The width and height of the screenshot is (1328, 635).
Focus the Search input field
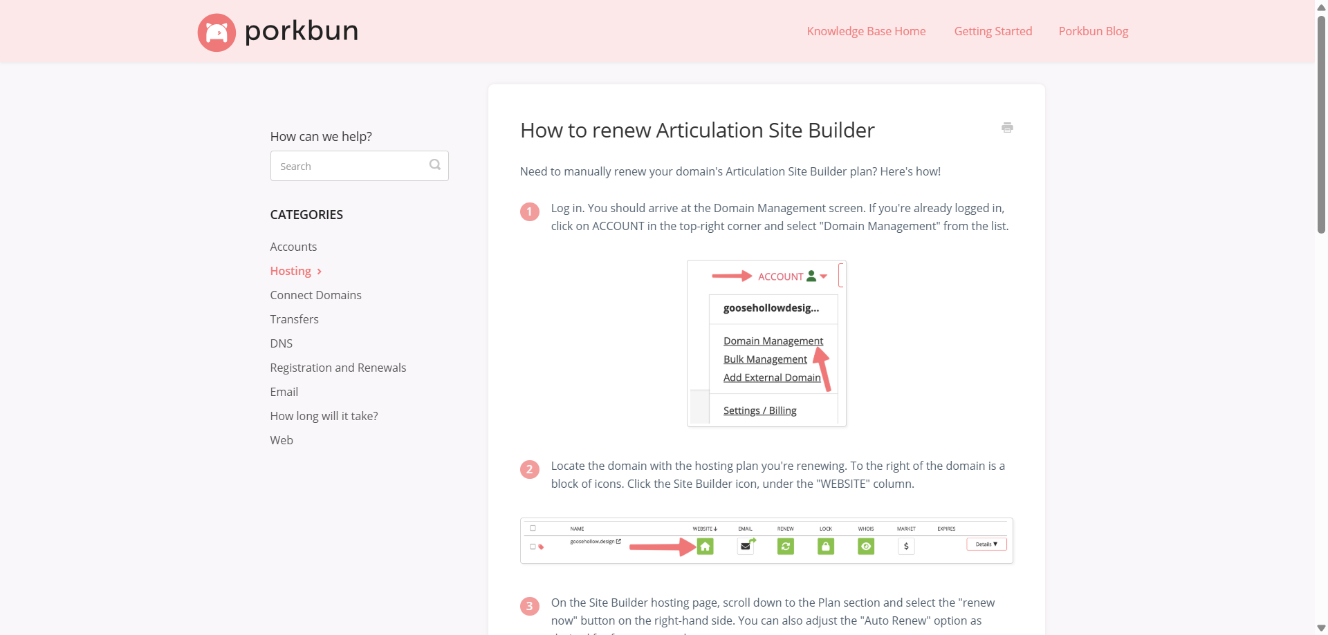359,166
